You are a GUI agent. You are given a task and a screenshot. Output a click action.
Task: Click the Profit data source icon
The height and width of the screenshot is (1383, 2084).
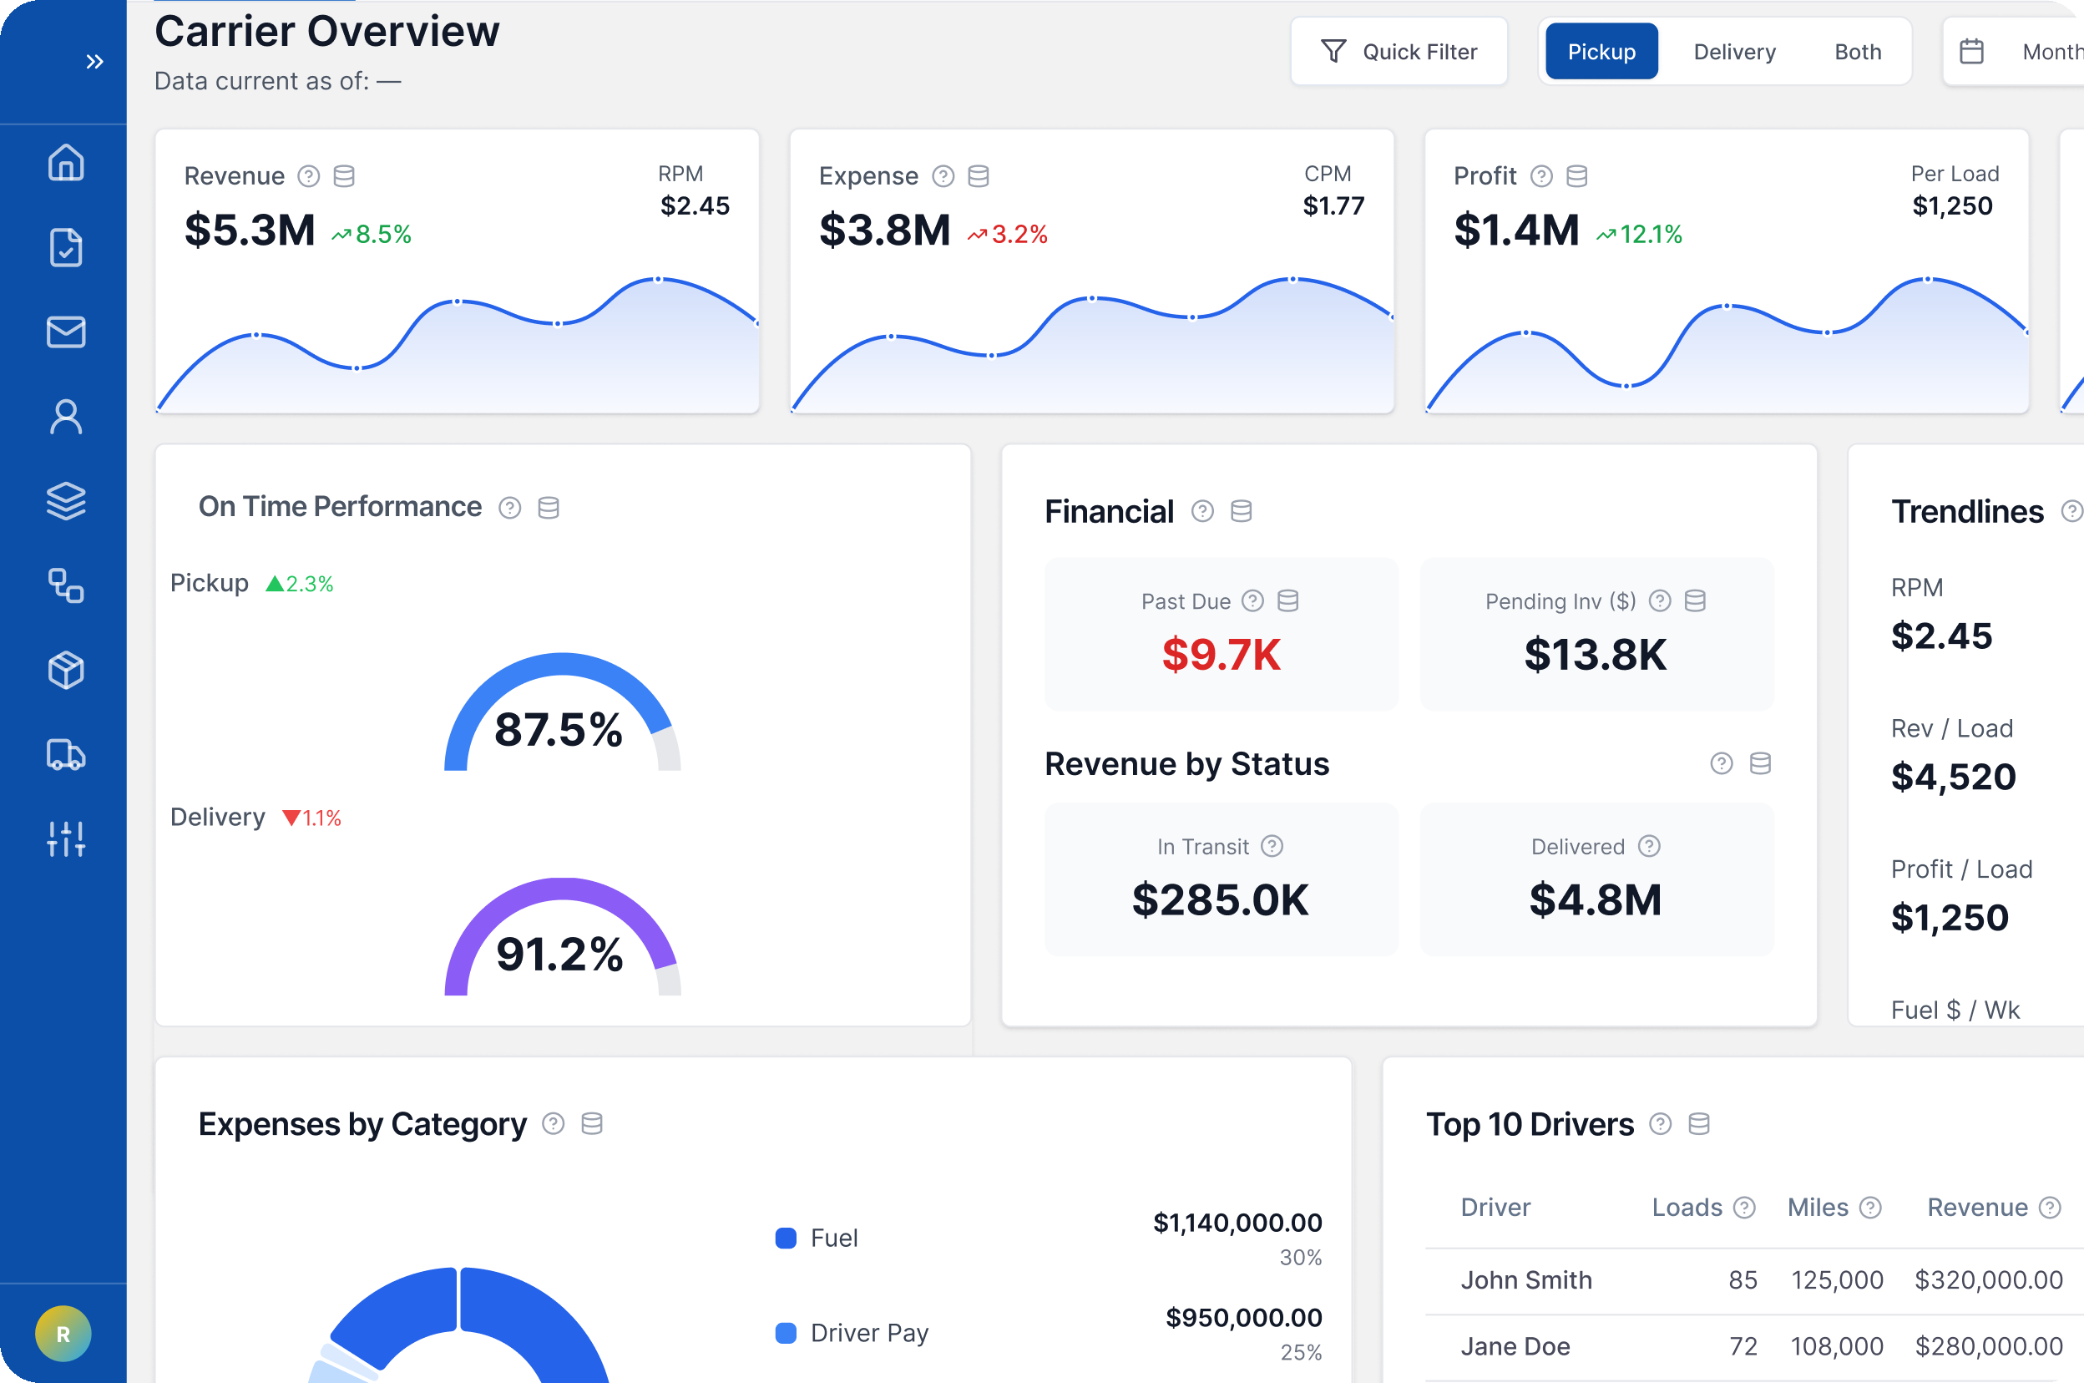[1577, 176]
